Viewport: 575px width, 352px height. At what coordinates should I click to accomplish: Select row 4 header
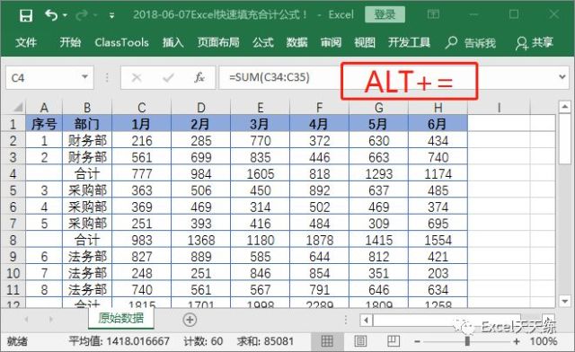pyautogui.click(x=13, y=173)
